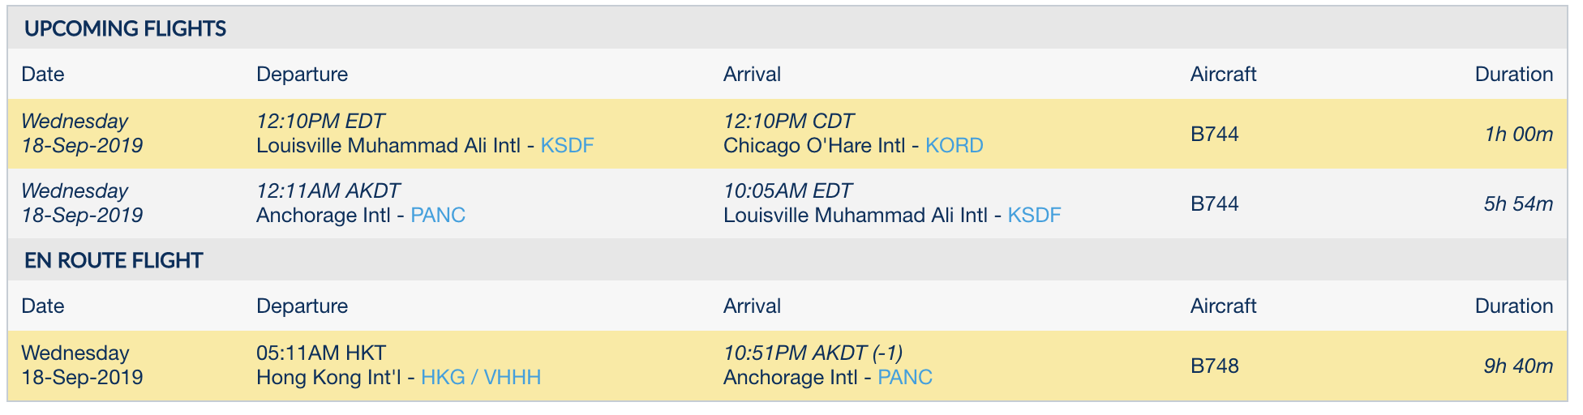Click the En Route Flight section header

[114, 261]
